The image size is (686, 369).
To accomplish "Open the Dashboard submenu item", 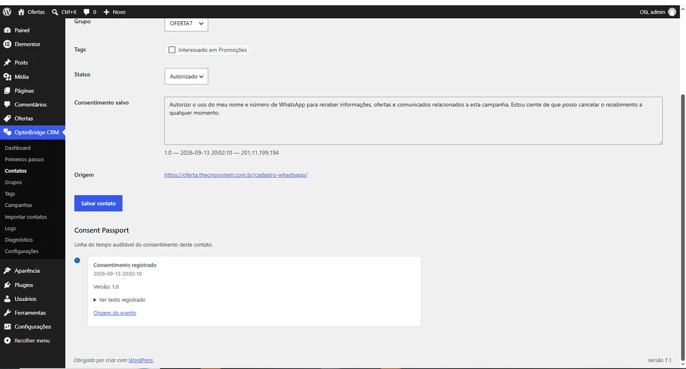I will click(x=18, y=148).
